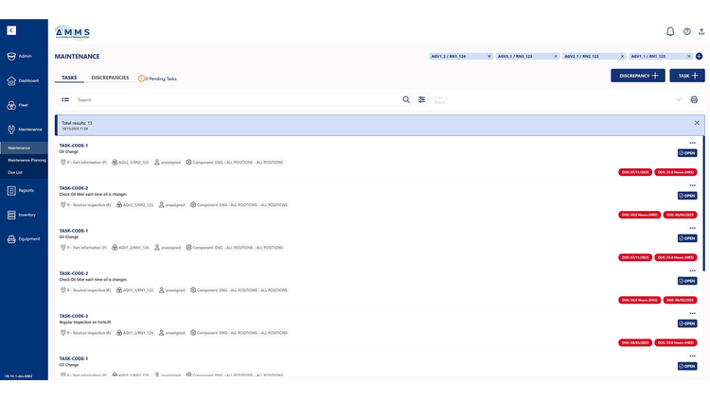The width and height of the screenshot is (710, 399).
Task: Open more options for TASK-CODE-2 AGV1_1/RN1_123
Action: 692,270
